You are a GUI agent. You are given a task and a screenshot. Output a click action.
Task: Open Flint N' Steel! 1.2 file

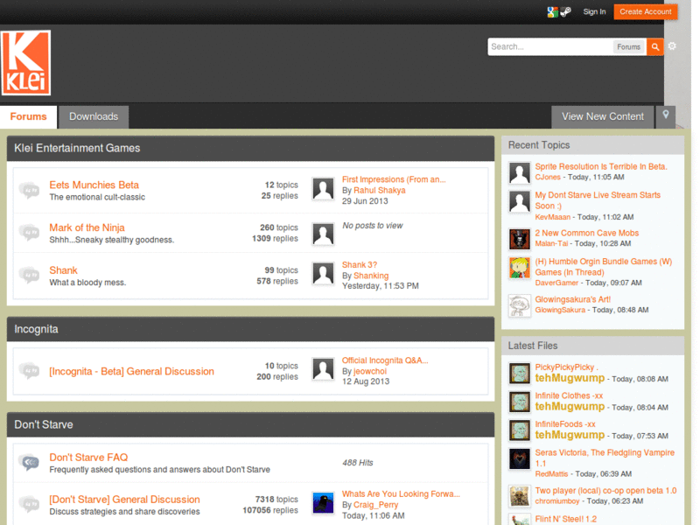tap(565, 519)
